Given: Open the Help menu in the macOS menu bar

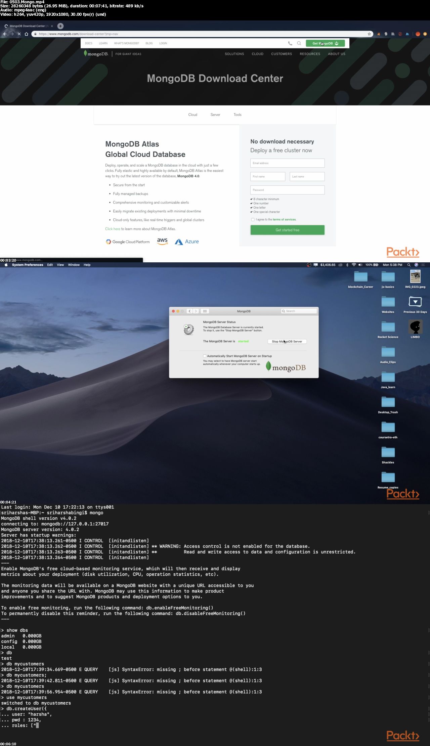Looking at the screenshot, I should click(87, 265).
